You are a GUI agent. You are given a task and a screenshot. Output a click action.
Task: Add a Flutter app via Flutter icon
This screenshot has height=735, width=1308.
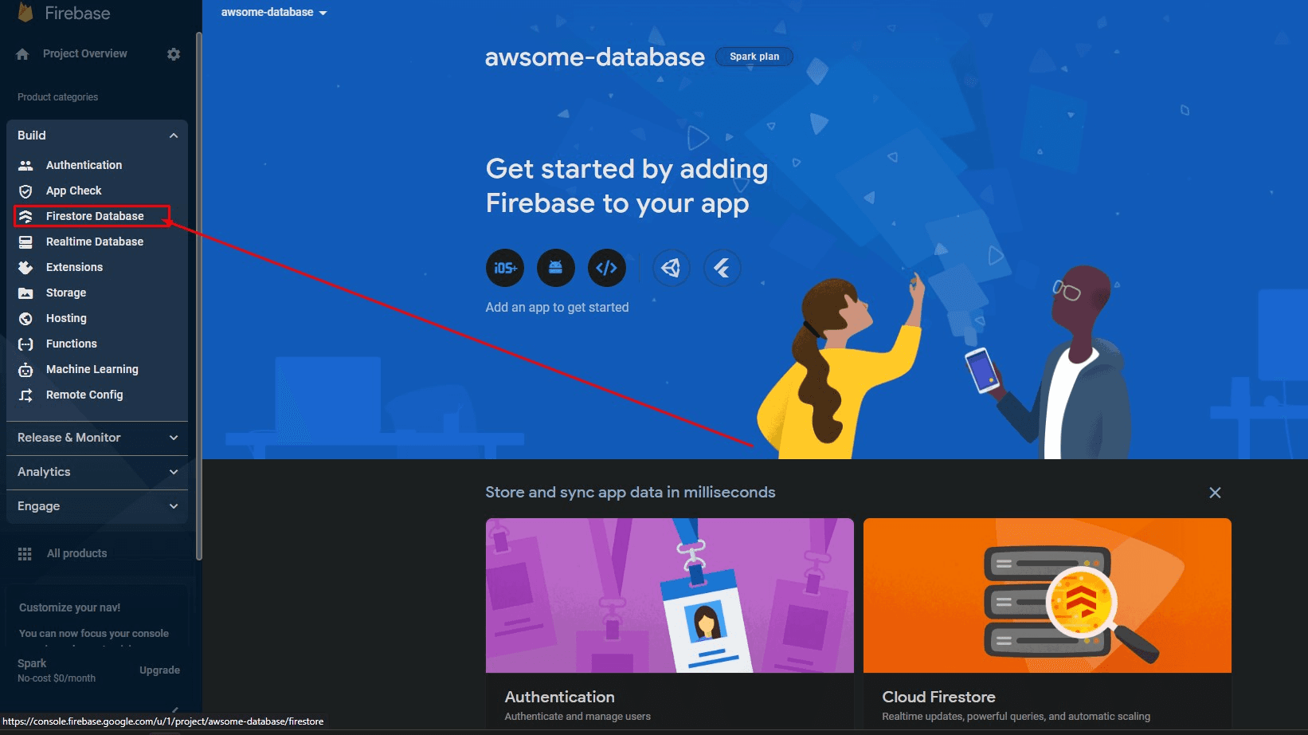point(723,268)
